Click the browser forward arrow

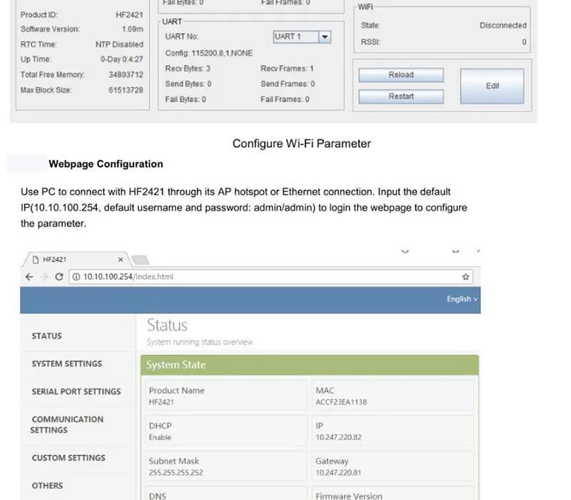pos(44,277)
